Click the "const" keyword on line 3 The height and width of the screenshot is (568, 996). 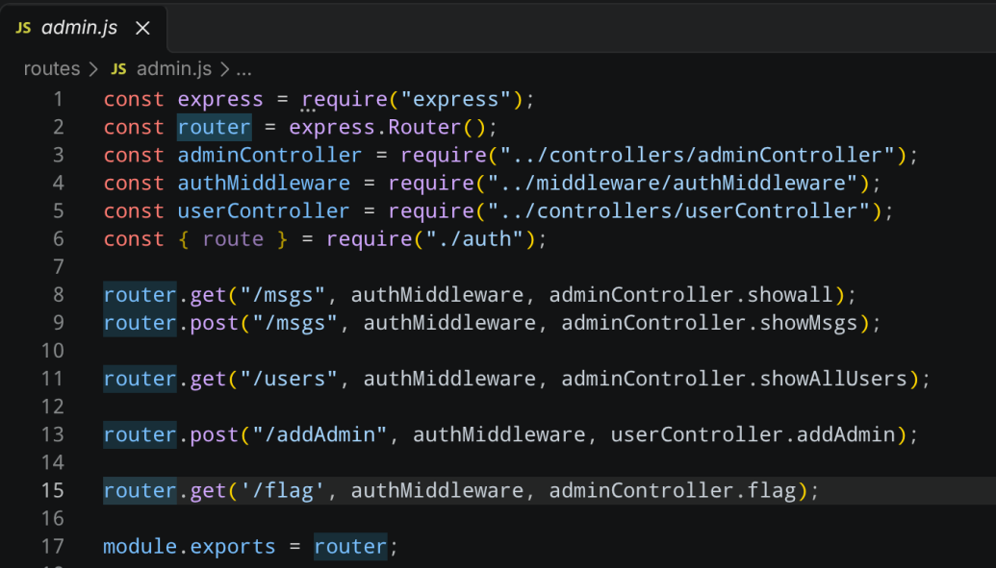[134, 155]
